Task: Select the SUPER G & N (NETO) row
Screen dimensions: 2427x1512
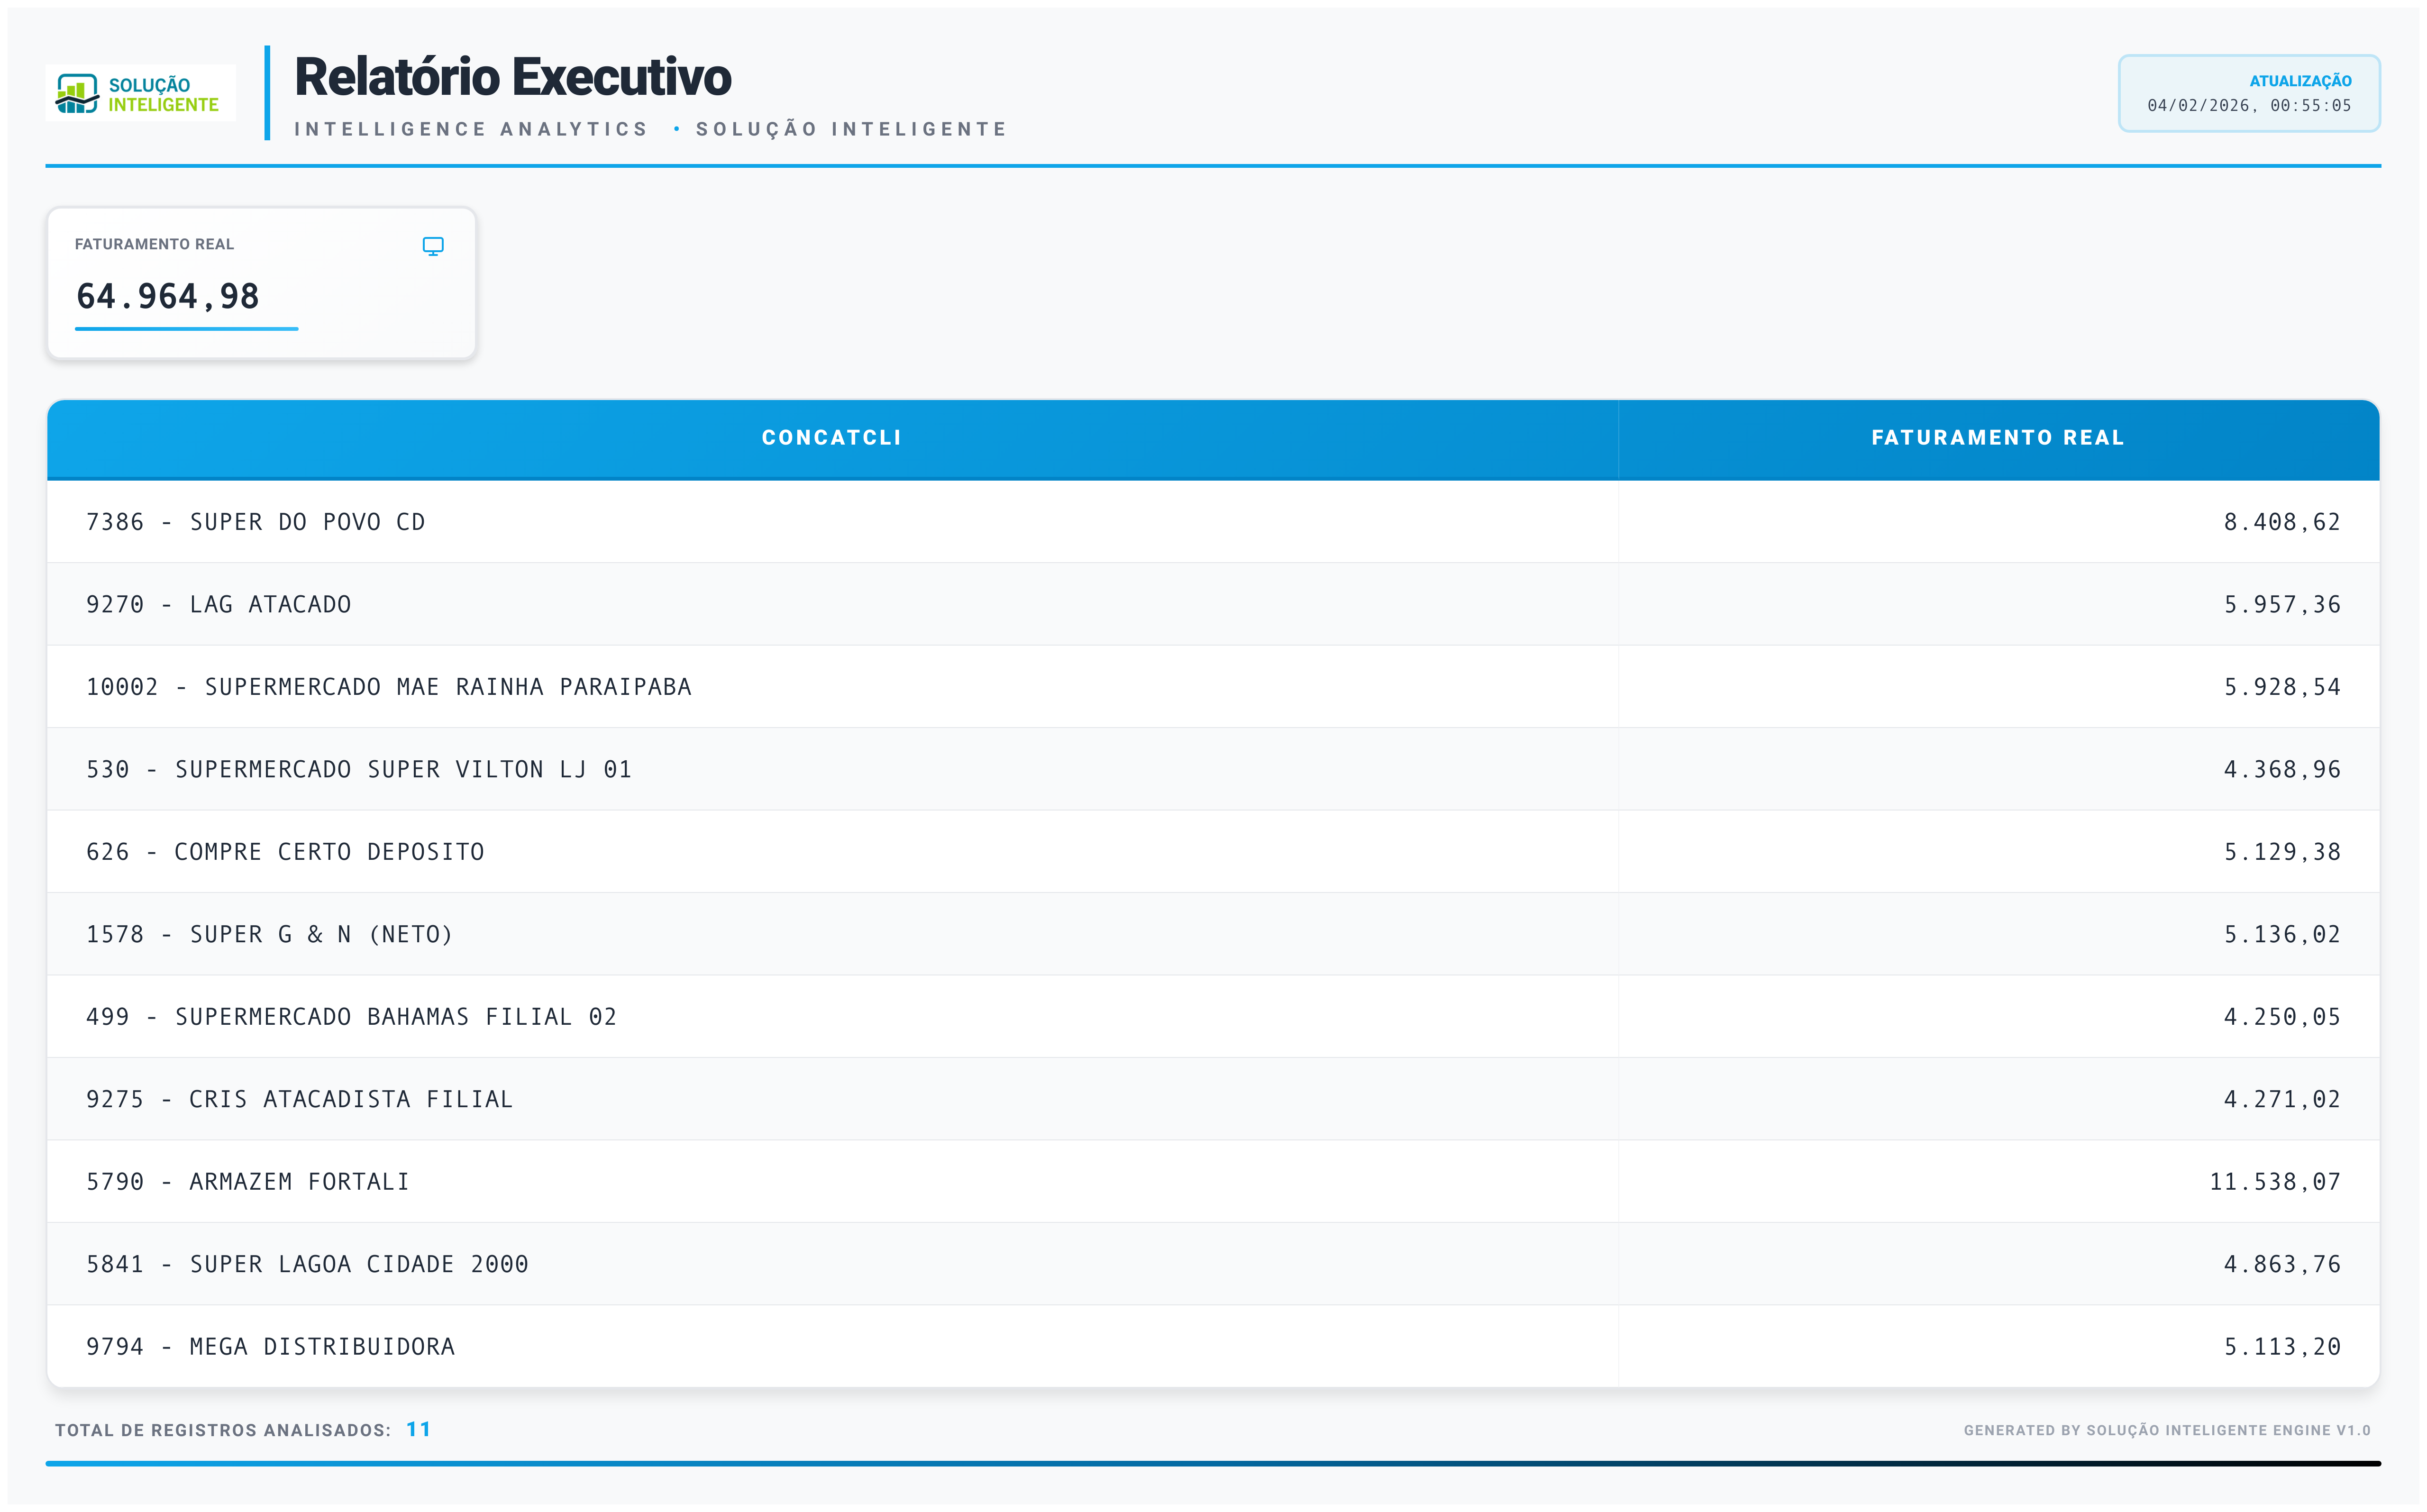Action: tap(270, 935)
